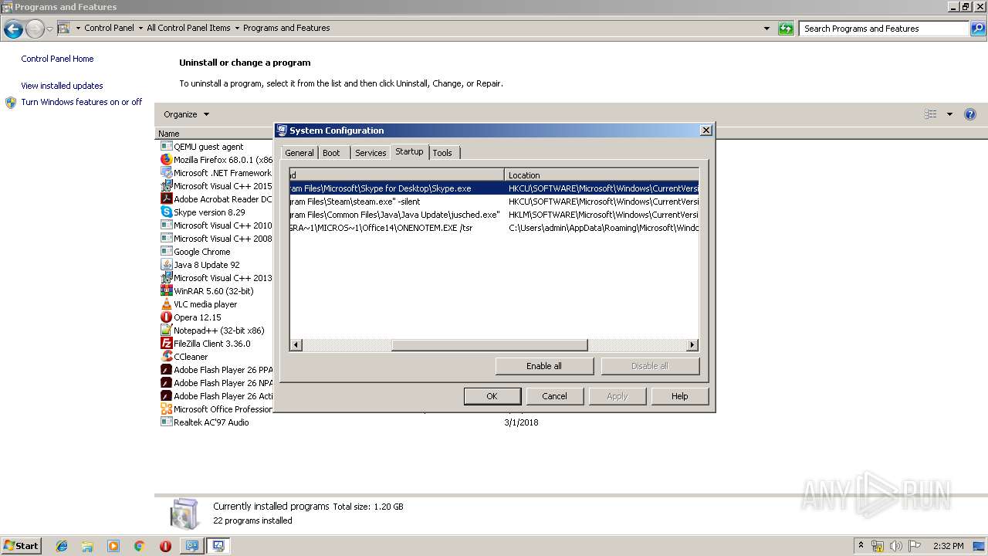Click the Location column header

601,175
